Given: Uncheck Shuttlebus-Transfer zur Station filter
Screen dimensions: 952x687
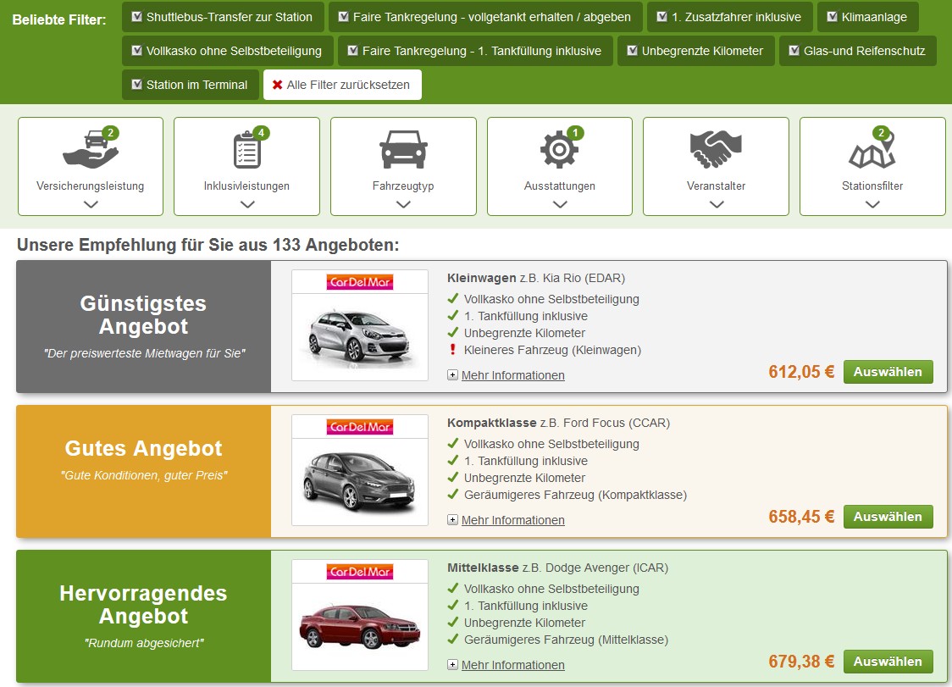Looking at the screenshot, I should coord(137,17).
